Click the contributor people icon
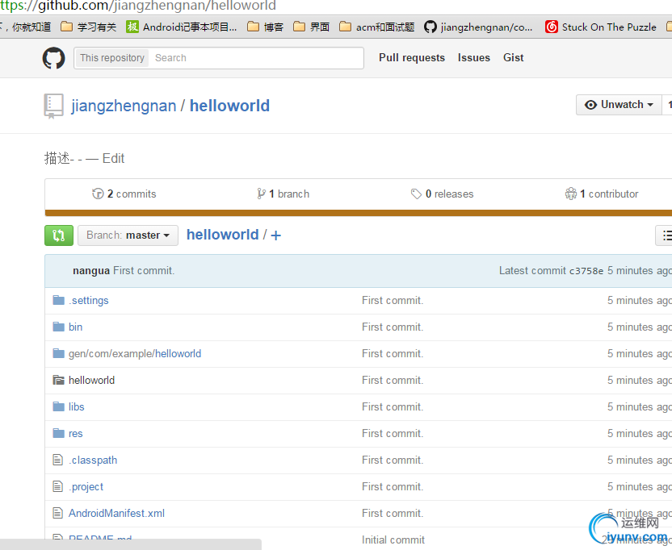 click(x=571, y=194)
